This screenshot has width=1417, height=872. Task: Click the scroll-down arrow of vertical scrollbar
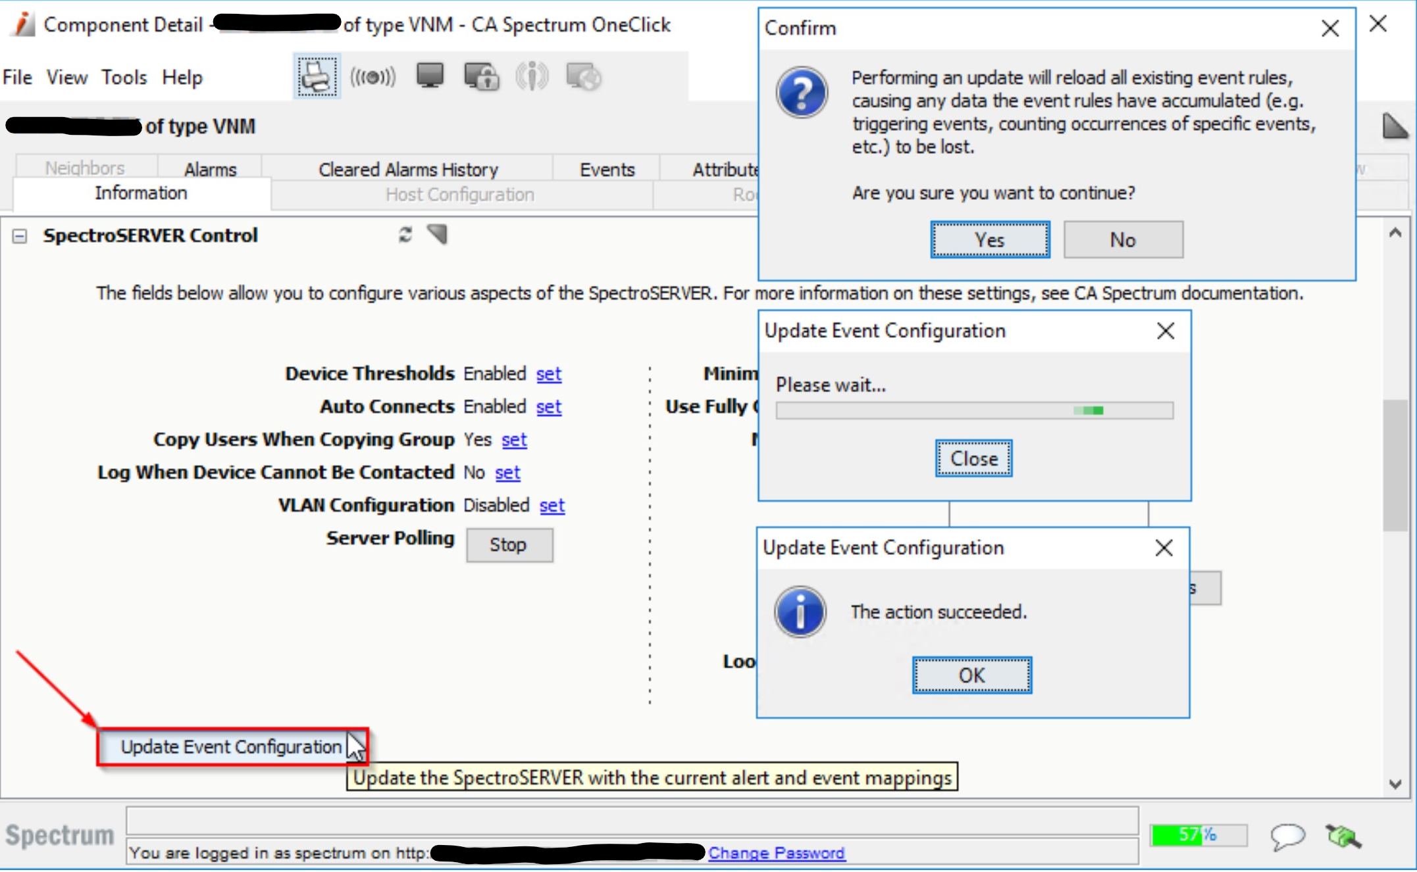(1395, 784)
